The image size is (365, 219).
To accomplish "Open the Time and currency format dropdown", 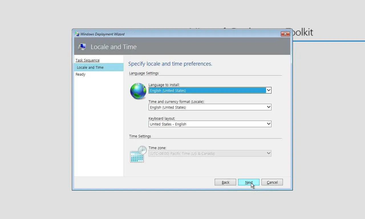I will [210, 107].
